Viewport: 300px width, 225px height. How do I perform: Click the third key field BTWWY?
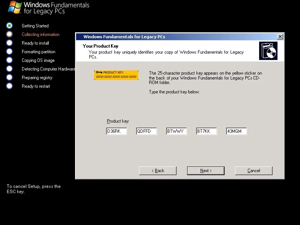coord(176,131)
